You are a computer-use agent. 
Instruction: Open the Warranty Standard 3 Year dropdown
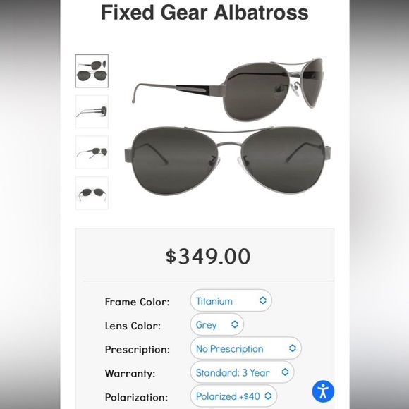tap(242, 372)
